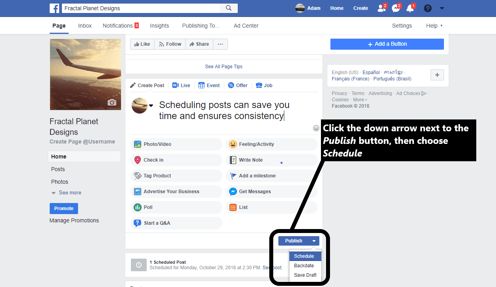Select the Create Post tab

pos(147,86)
